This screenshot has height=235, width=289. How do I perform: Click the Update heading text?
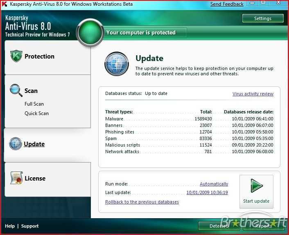tap(149, 59)
